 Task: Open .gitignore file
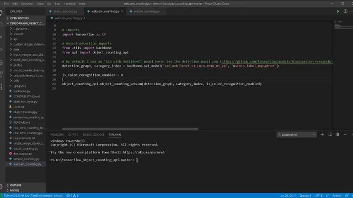(x=20, y=86)
